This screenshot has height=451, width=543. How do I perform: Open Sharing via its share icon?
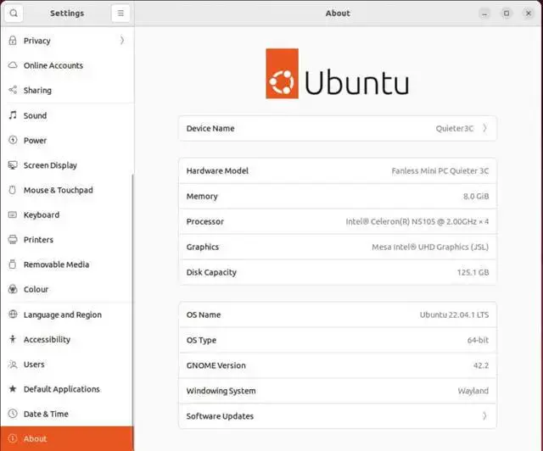(13, 90)
